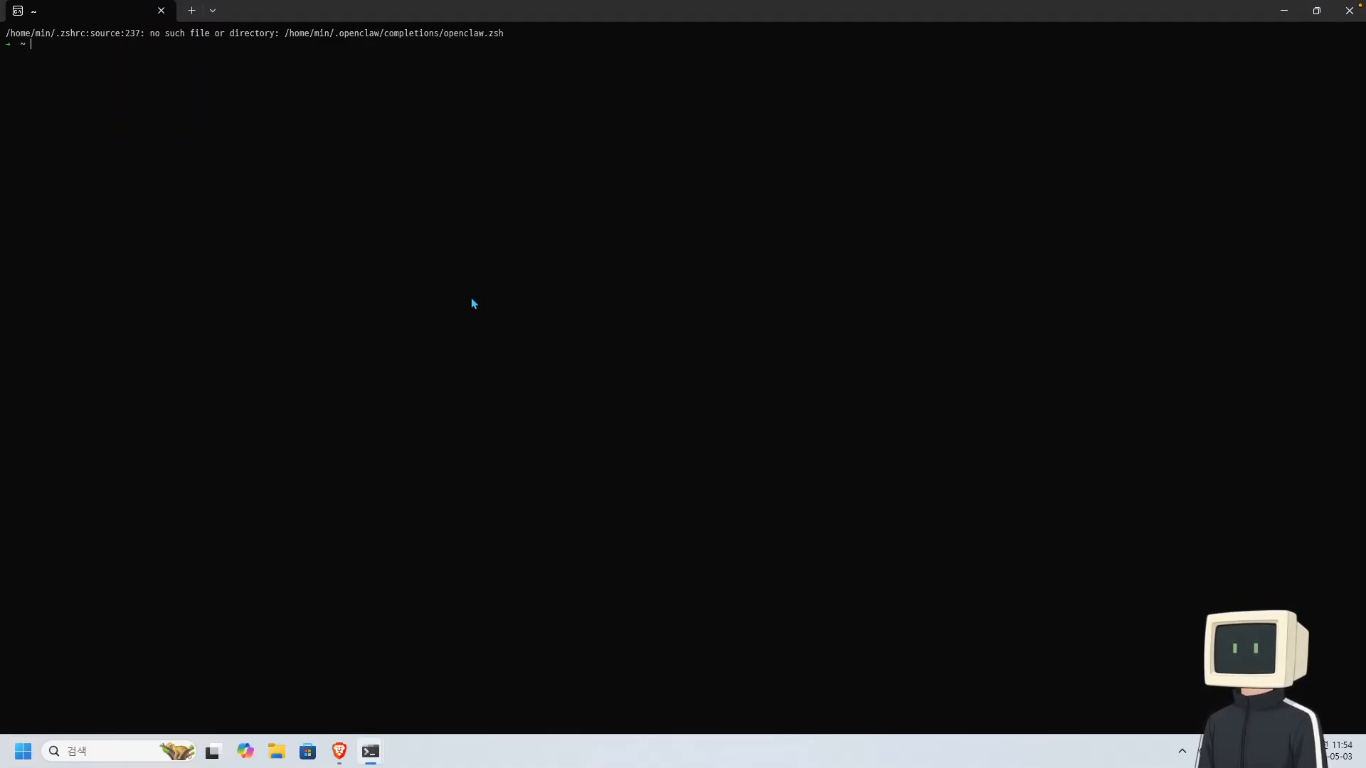
Task: Close the ~ terminal tab
Action: [161, 11]
